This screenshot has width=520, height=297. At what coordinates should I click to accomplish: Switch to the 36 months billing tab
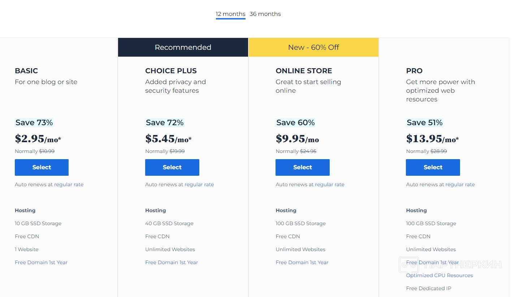pyautogui.click(x=265, y=14)
